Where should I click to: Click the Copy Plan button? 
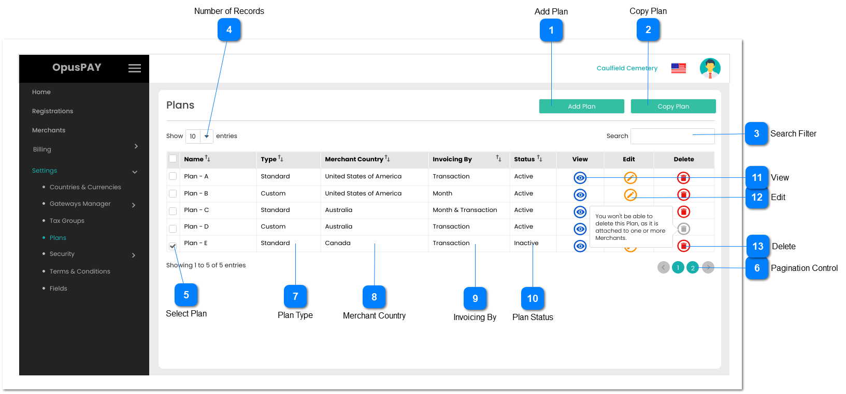click(673, 107)
